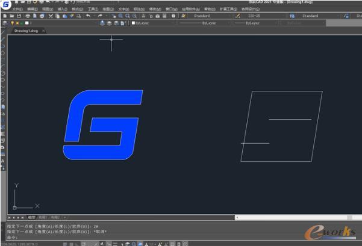This screenshot has width=362, height=246.
Task: Select the blue G logo shape
Action: click(103, 125)
